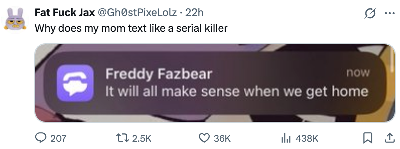The width and height of the screenshot is (400, 149).
Task: Click the share upload icon
Action: click(x=387, y=139)
